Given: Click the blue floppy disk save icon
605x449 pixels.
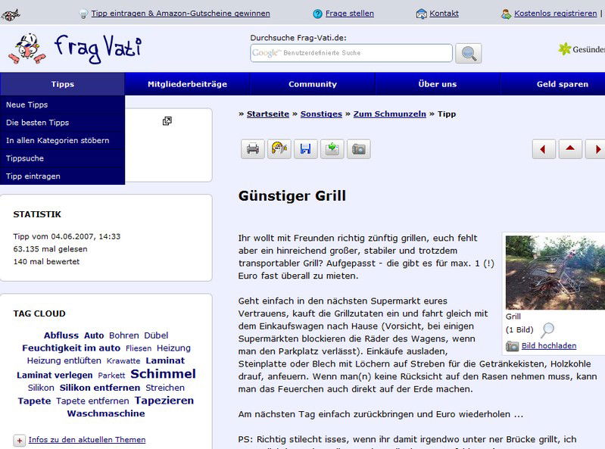Looking at the screenshot, I should coord(305,149).
